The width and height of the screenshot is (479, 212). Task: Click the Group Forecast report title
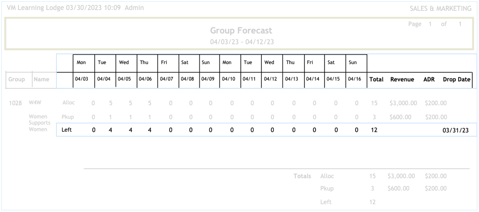[x=241, y=31]
